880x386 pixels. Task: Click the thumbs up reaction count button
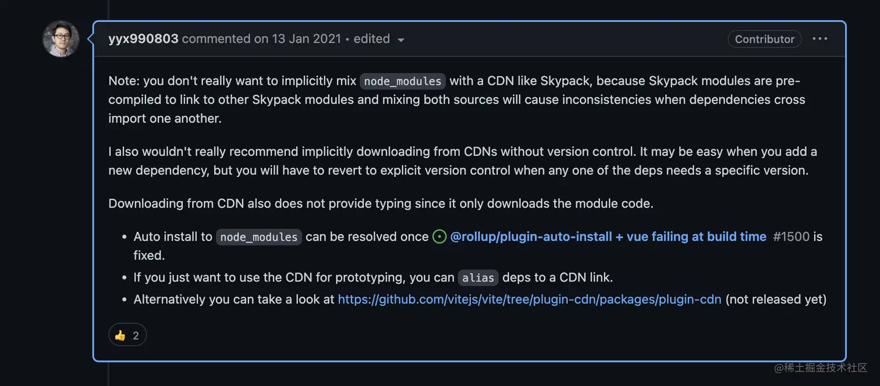coord(127,334)
